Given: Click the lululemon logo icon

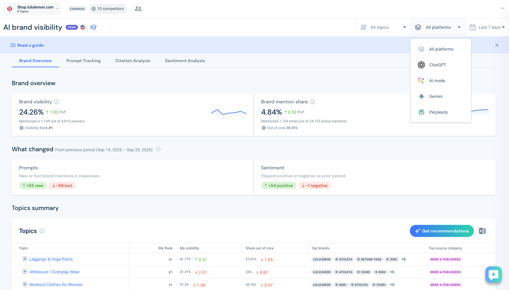Looking at the screenshot, I should coord(10,9).
